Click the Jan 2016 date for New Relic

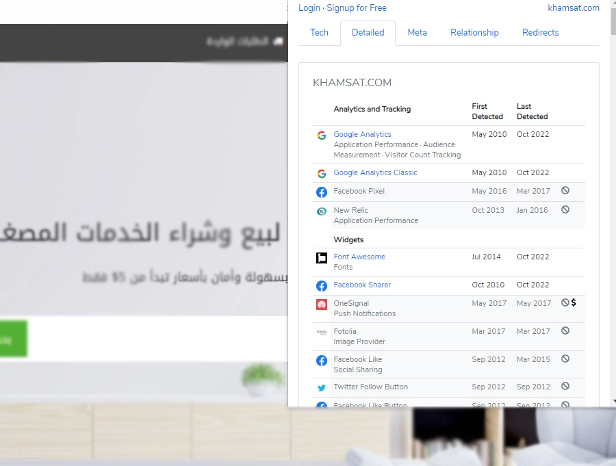click(532, 210)
